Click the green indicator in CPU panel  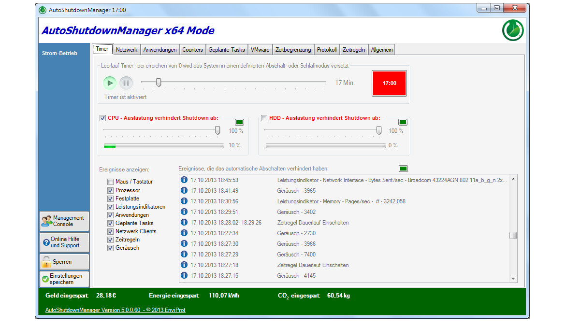(x=239, y=122)
